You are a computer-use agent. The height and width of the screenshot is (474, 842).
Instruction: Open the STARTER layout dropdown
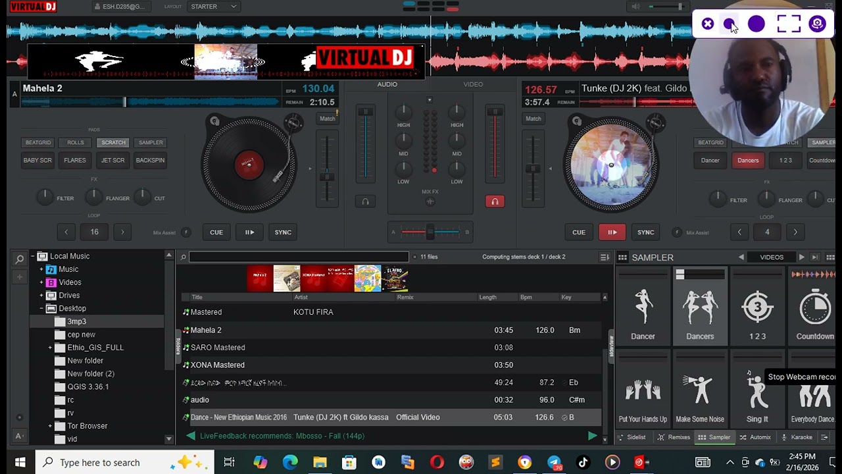click(x=214, y=7)
